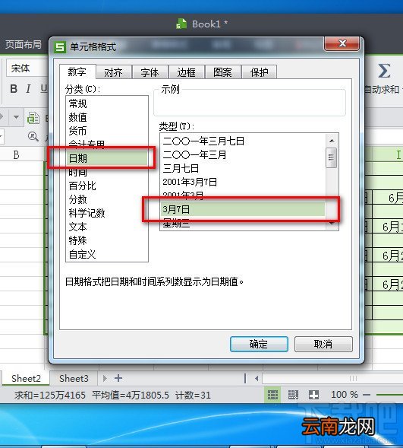403x448 pixels.
Task: Open the Sheet3 tab
Action: point(74,378)
